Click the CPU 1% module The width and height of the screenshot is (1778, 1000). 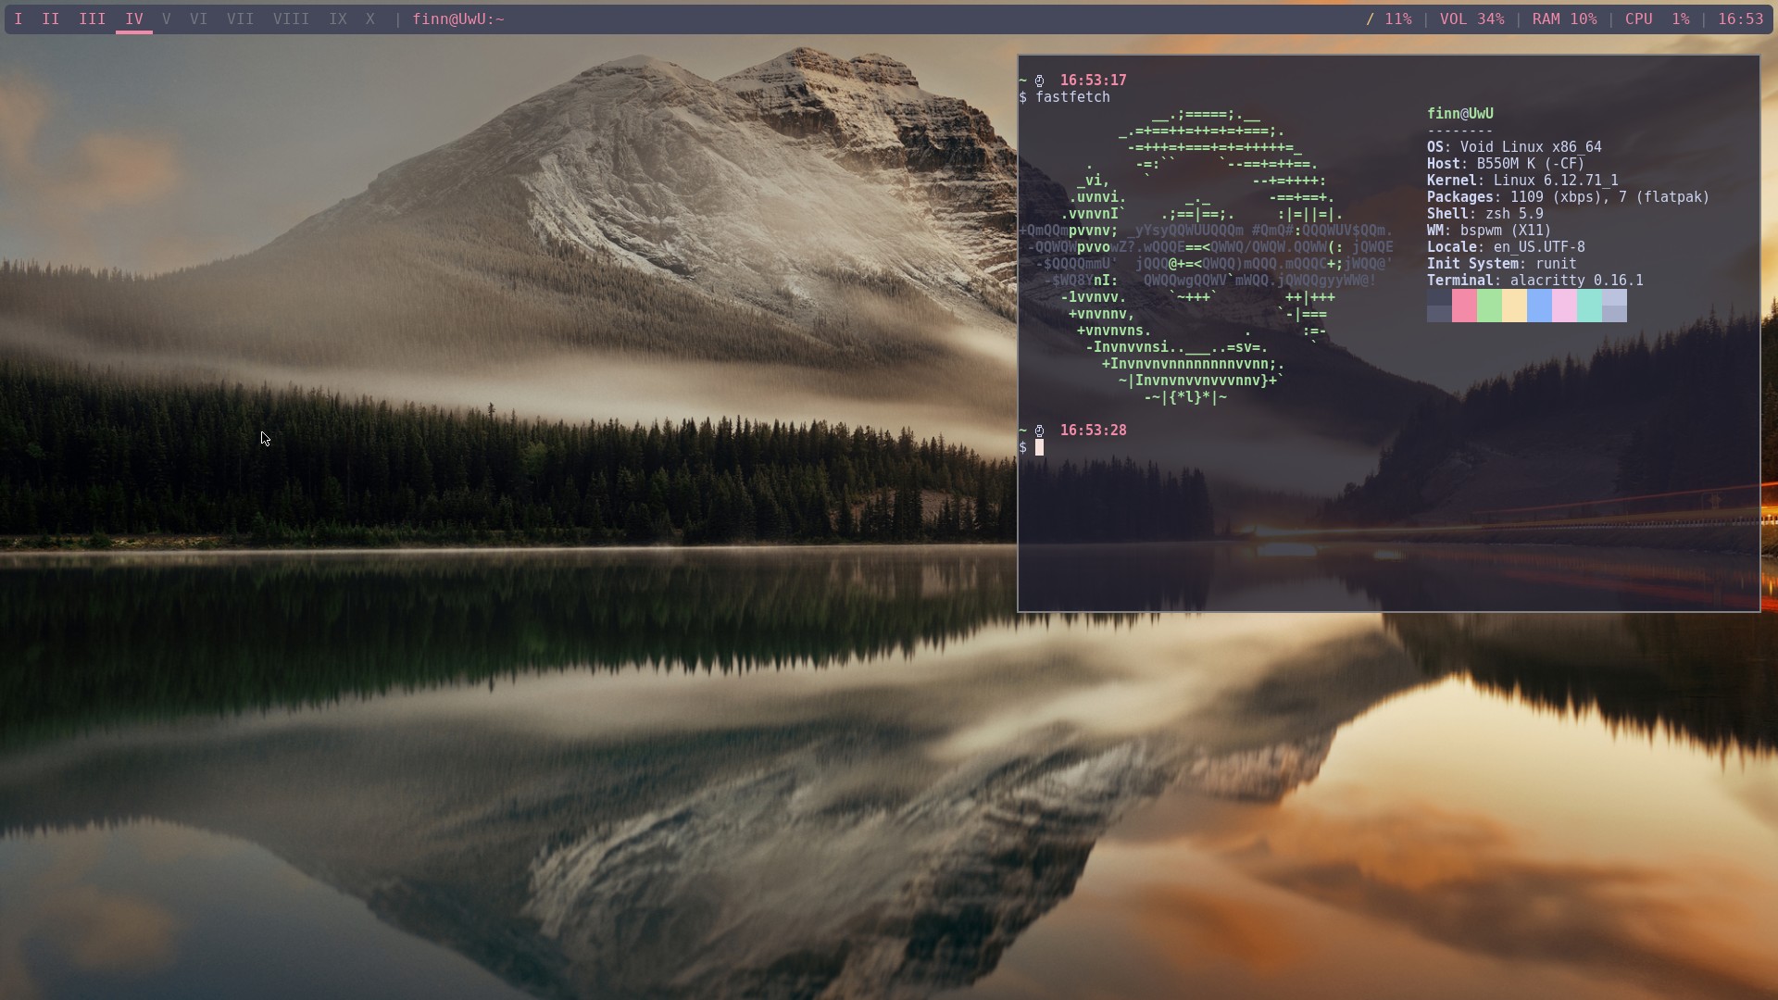coord(1657,19)
